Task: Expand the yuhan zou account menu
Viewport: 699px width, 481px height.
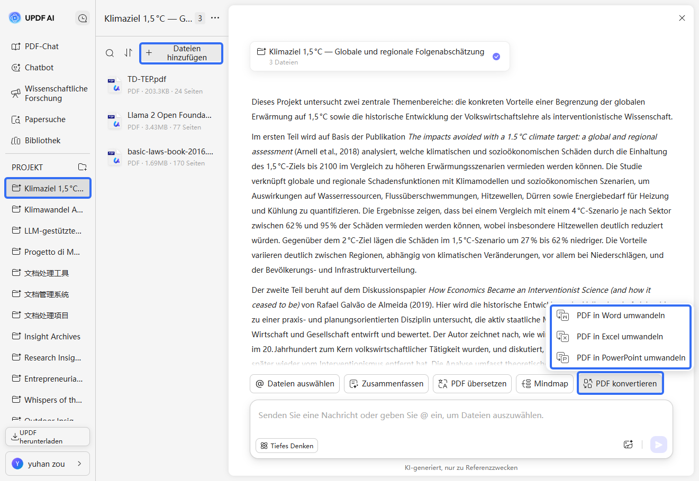Action: coord(47,464)
